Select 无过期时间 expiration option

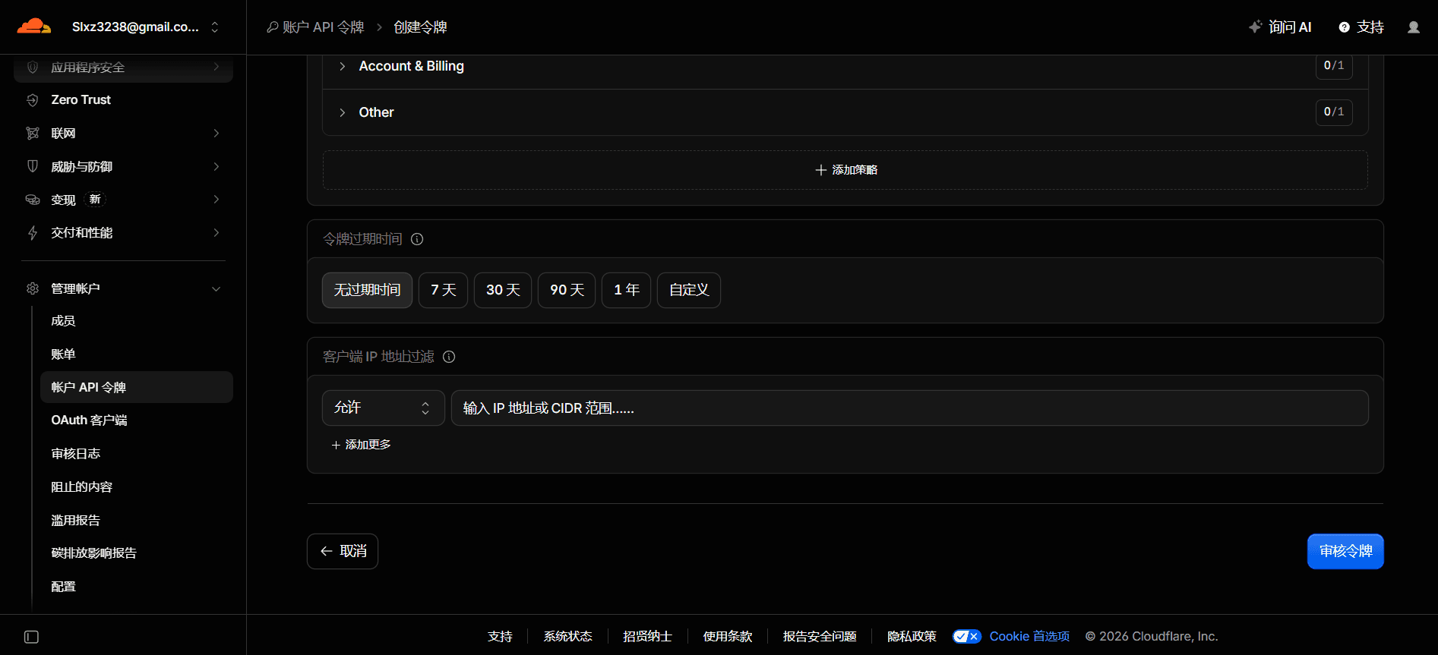[367, 290]
